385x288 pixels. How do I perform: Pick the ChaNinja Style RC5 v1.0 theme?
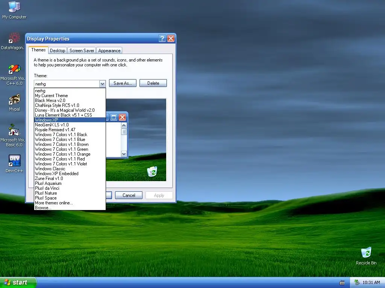point(70,105)
